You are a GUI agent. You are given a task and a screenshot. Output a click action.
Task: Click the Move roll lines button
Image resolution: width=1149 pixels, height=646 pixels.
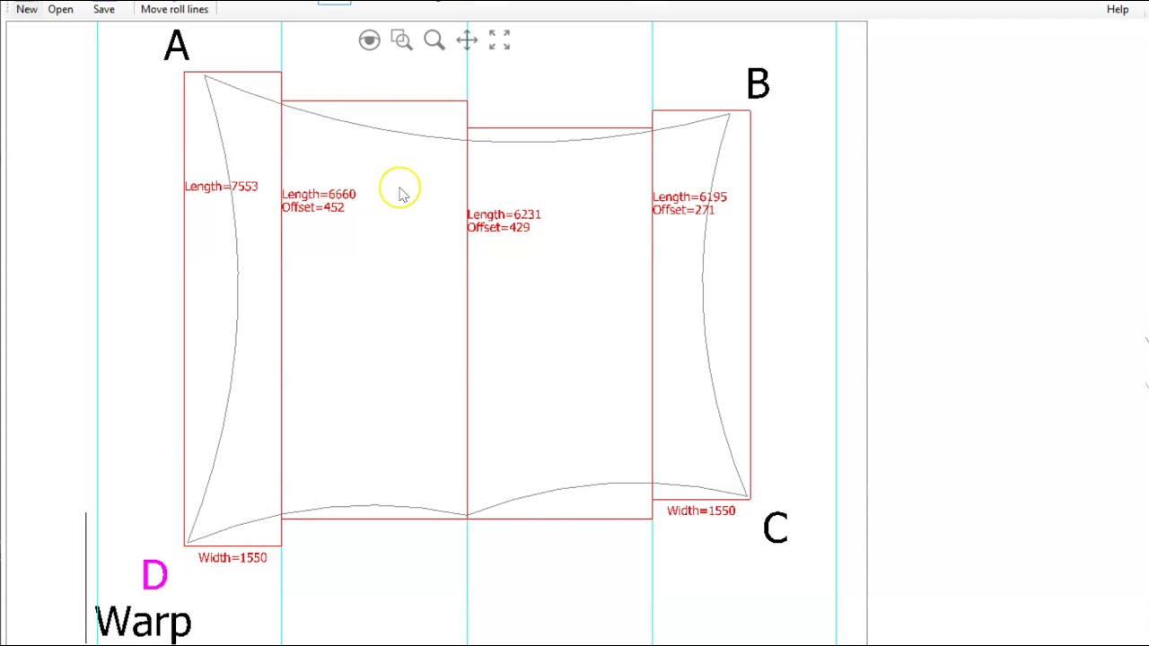tap(174, 9)
